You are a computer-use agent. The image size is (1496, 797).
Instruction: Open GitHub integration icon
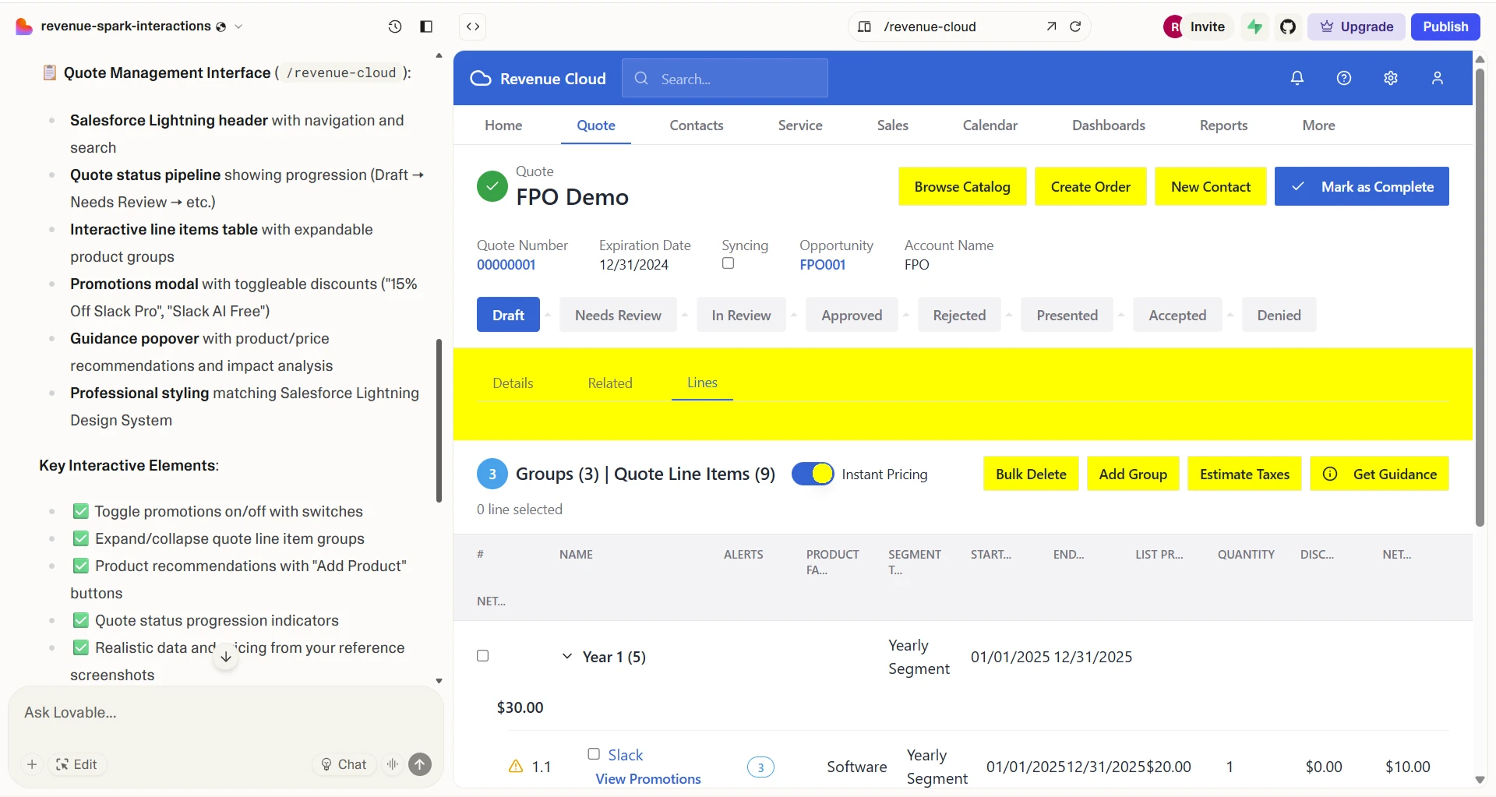point(1288,26)
